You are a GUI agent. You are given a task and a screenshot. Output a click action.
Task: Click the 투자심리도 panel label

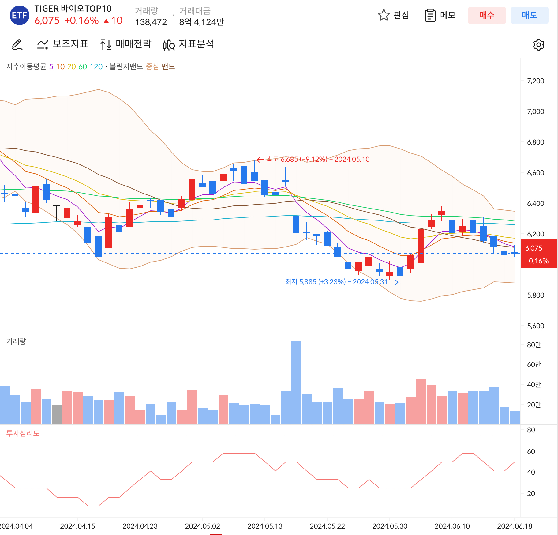(x=23, y=433)
